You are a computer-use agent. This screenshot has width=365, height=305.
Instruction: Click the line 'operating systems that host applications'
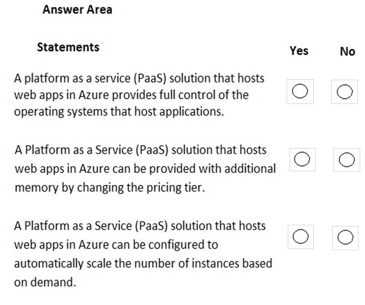click(119, 112)
